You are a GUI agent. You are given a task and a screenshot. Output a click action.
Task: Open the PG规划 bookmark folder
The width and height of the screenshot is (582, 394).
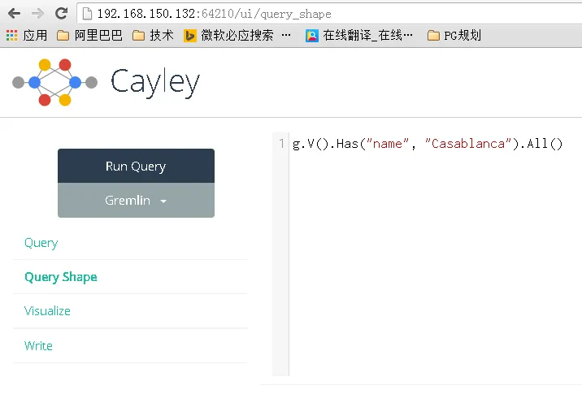coord(454,35)
